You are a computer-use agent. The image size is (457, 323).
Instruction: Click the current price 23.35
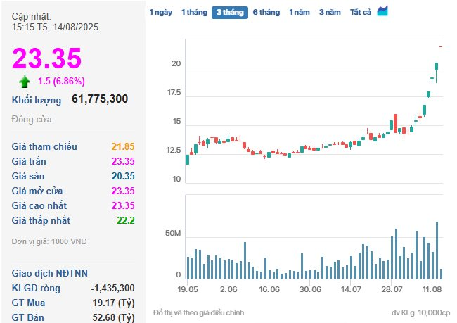[x=47, y=59]
